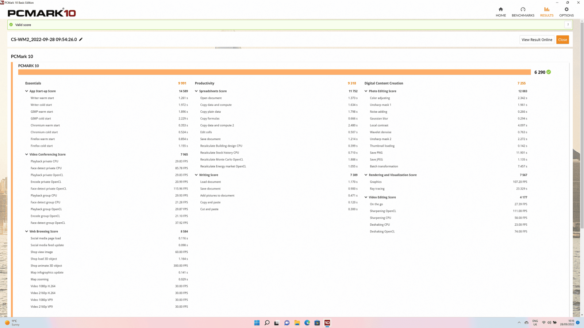Collapse the App Start-up Score section
The height and width of the screenshot is (328, 584).
(x=27, y=91)
